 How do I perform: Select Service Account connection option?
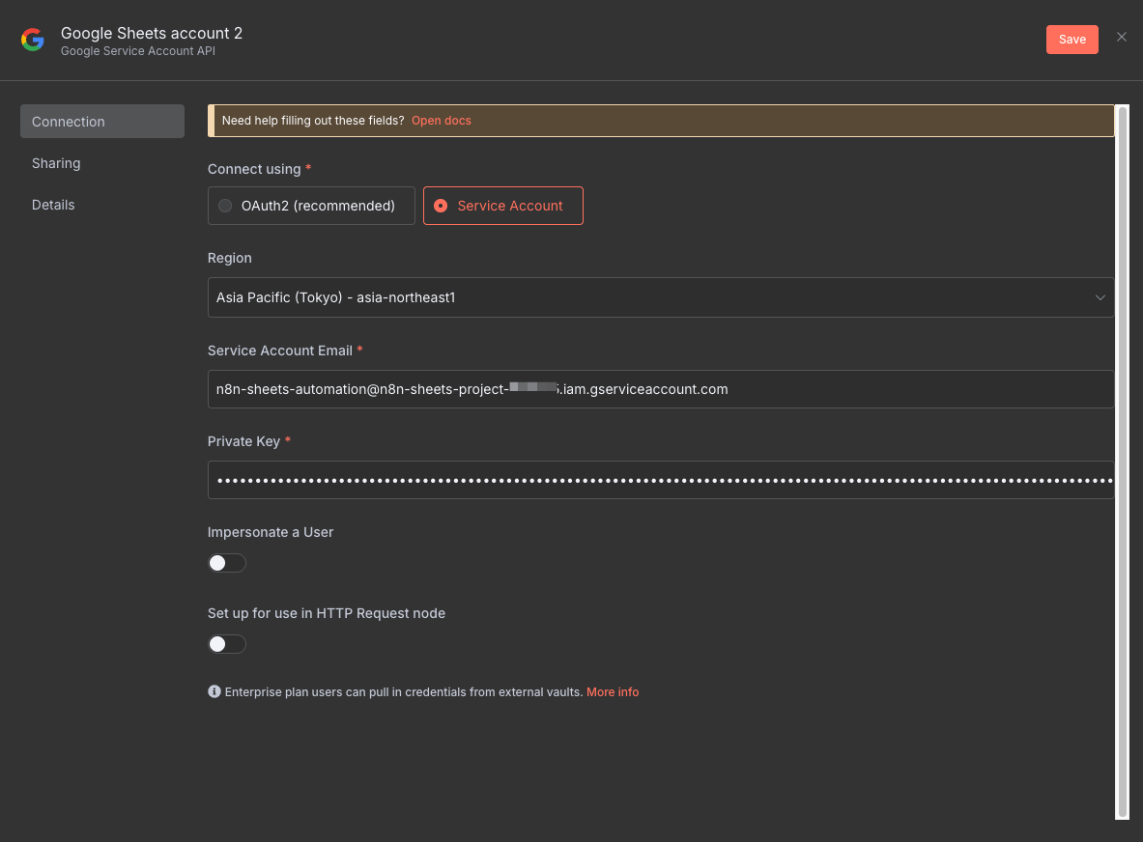pyautogui.click(x=503, y=206)
